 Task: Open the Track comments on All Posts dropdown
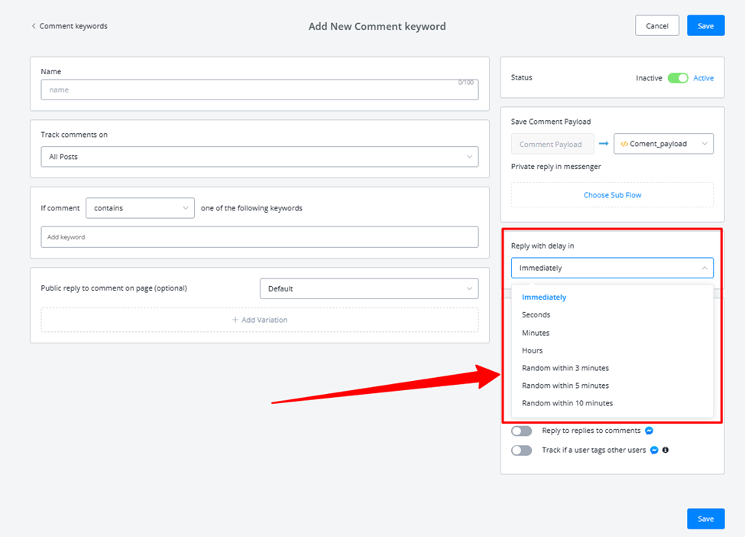(260, 157)
